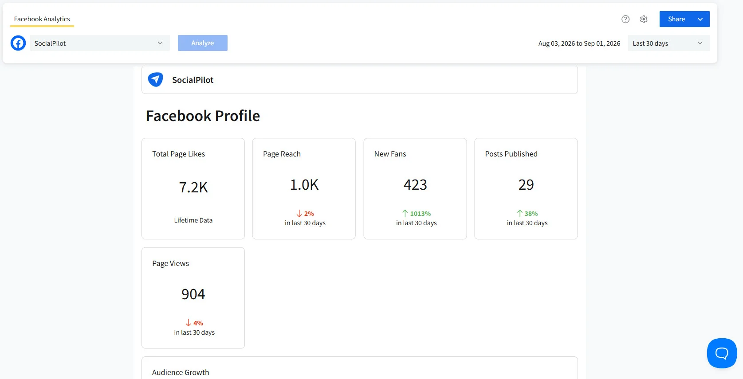Click the Lifetime Data label

click(193, 220)
